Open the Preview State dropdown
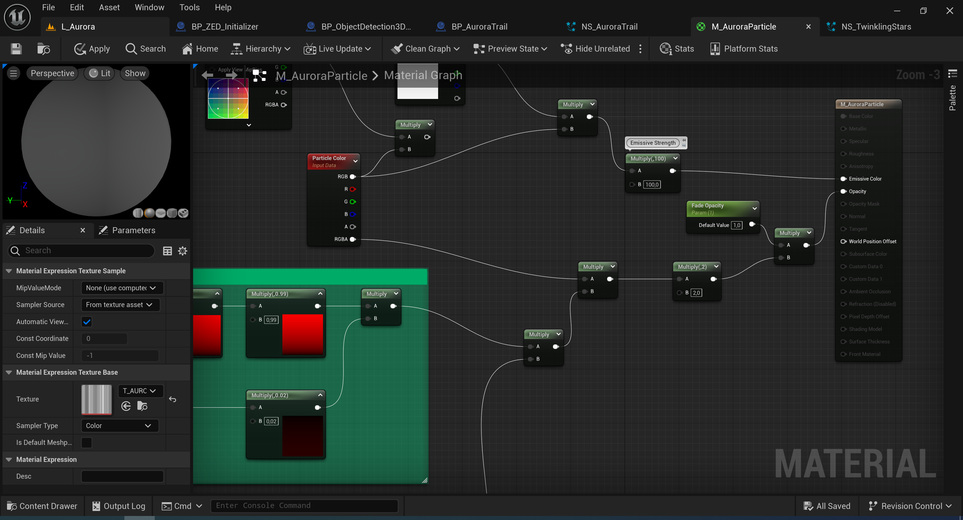963x520 pixels. coord(510,49)
